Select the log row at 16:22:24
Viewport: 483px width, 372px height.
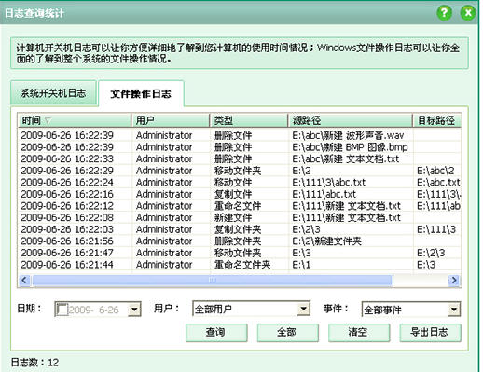point(240,183)
